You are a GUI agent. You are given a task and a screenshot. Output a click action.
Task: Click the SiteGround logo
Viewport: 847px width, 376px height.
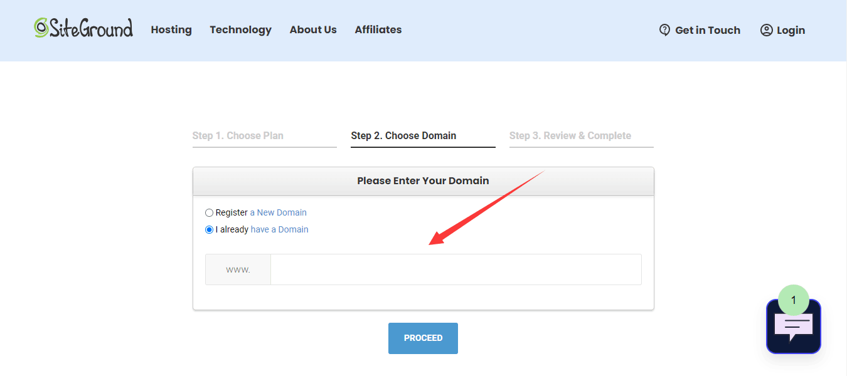83,28
